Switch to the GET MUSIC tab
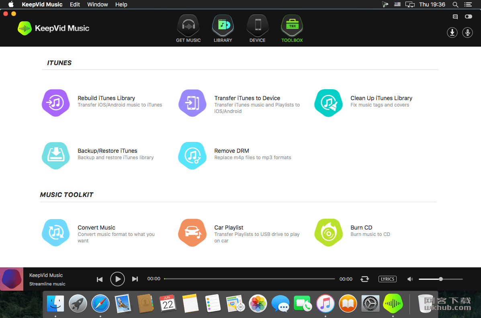481x318 pixels. coord(188,29)
